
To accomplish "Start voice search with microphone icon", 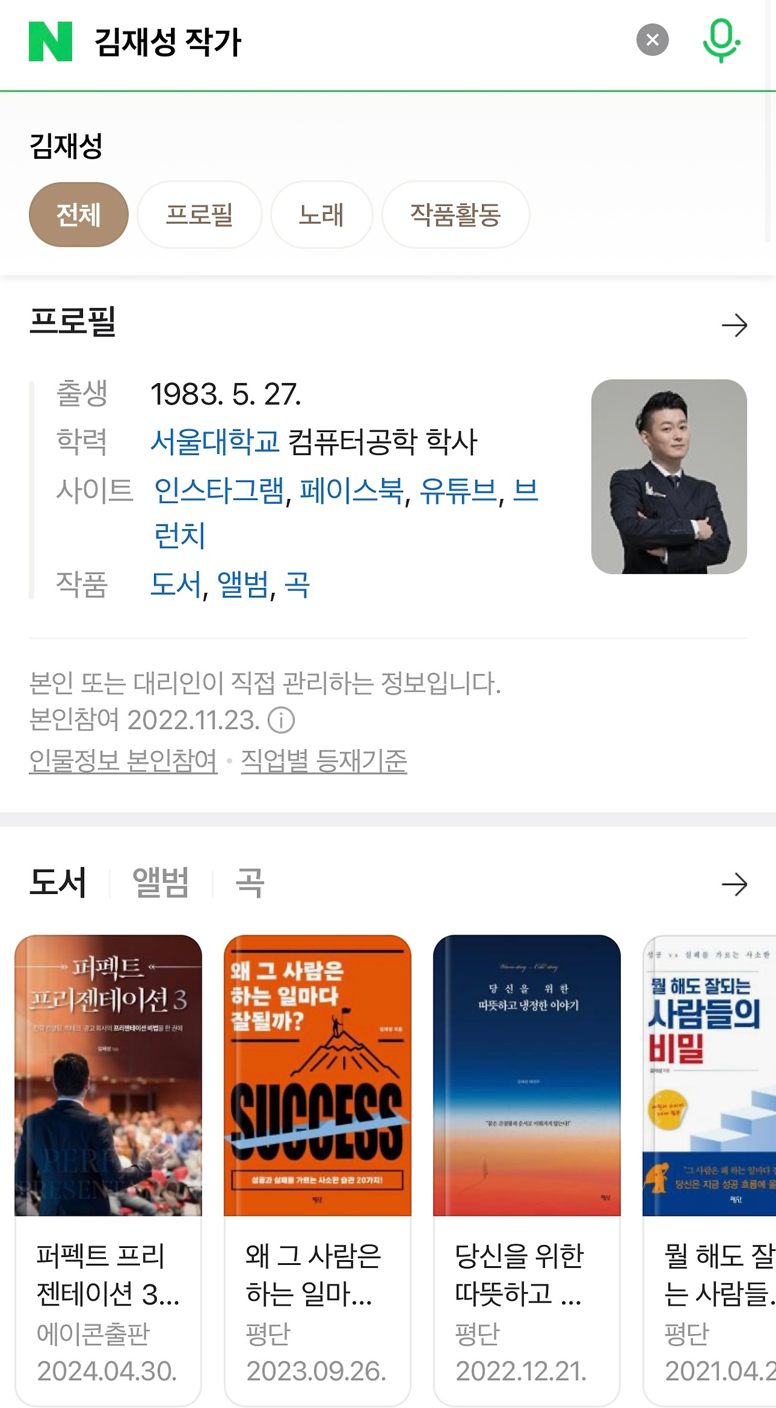I will pos(721,41).
